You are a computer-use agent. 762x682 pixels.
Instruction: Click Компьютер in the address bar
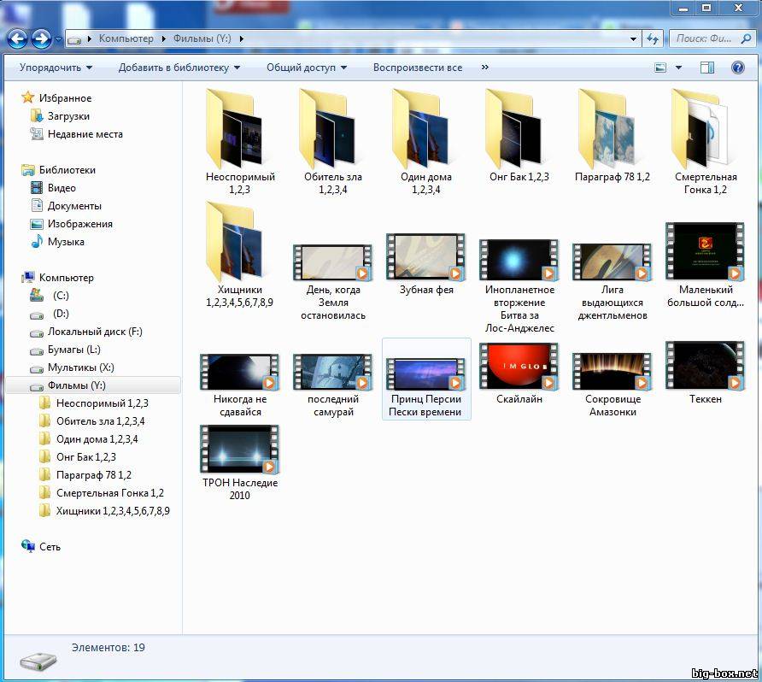coord(126,38)
